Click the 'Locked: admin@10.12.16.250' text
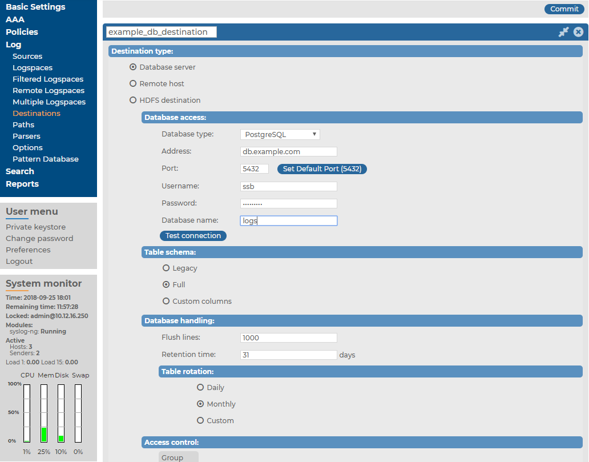The height and width of the screenshot is (462, 589). pyautogui.click(x=47, y=316)
